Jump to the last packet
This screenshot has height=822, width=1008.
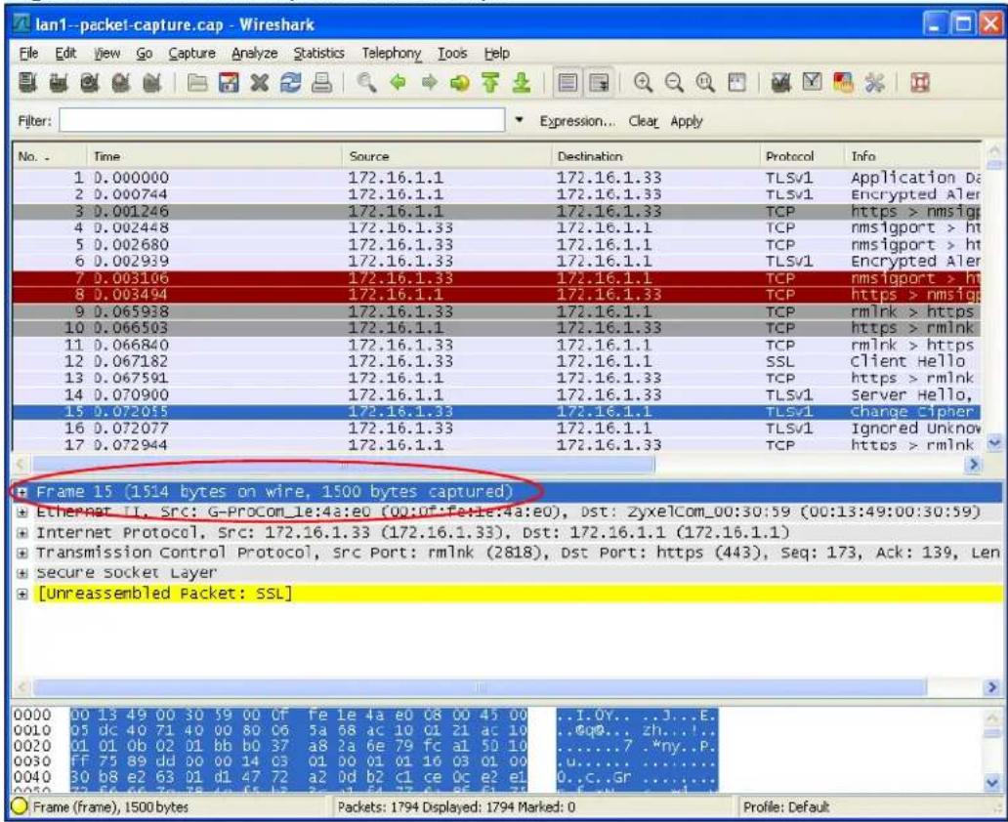[x=522, y=83]
